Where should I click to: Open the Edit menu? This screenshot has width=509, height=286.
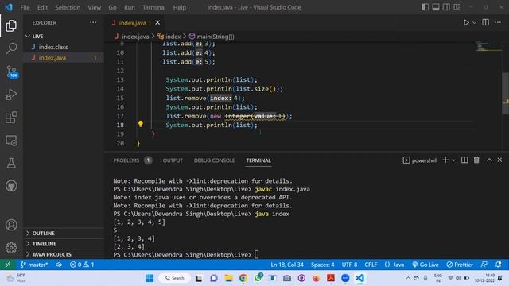42,7
